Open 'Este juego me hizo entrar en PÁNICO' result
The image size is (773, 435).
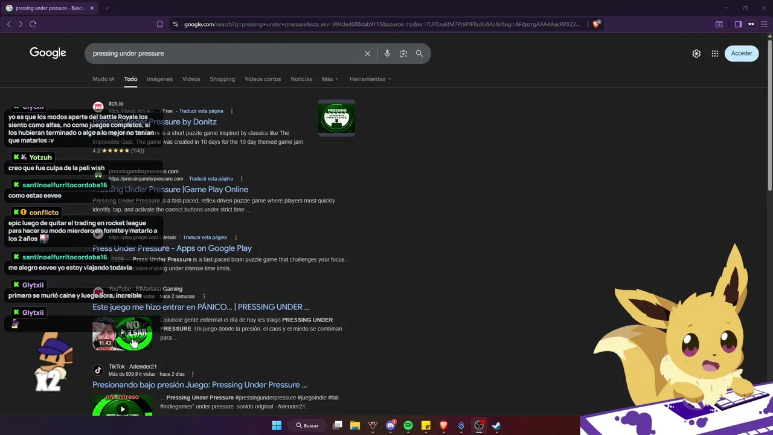tap(201, 307)
